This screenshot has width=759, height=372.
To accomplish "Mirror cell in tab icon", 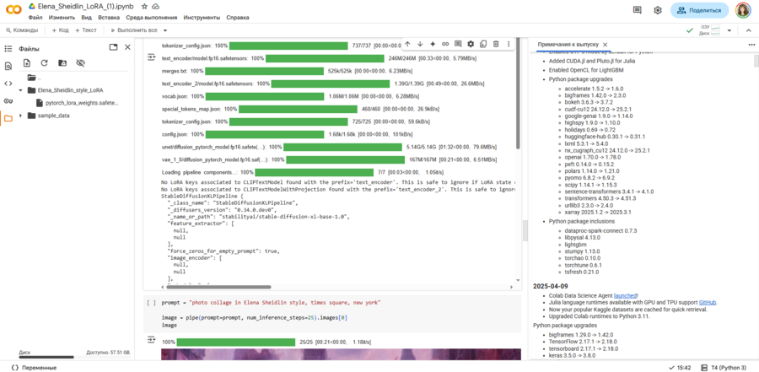I will tap(483, 44).
